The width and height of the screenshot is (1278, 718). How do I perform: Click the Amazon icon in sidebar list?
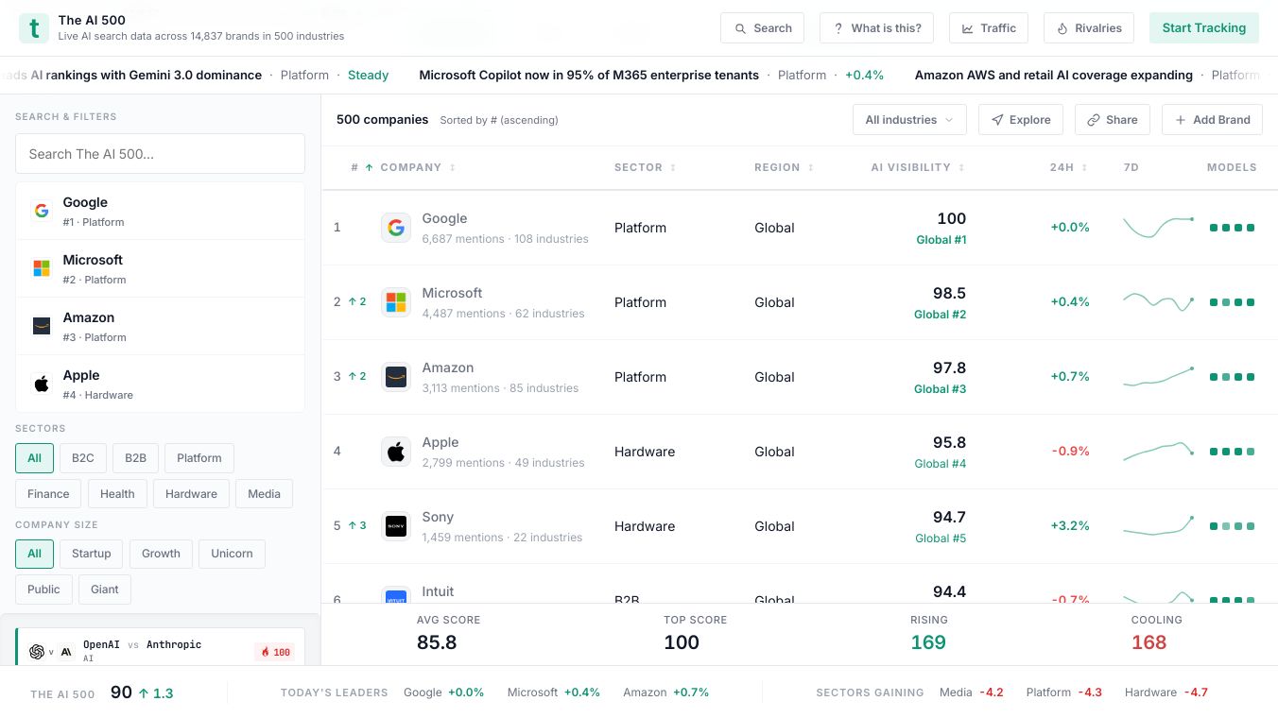pyautogui.click(x=42, y=326)
